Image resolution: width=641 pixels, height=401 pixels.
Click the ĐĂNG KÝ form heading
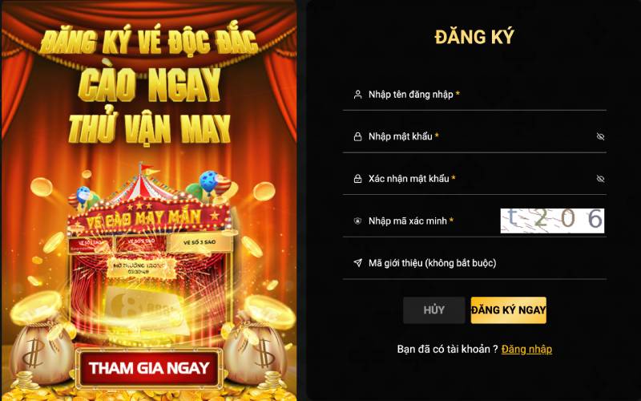point(474,37)
